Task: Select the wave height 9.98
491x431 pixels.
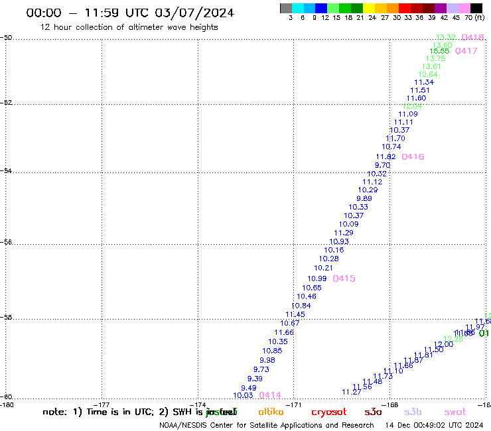Action: pos(267,360)
